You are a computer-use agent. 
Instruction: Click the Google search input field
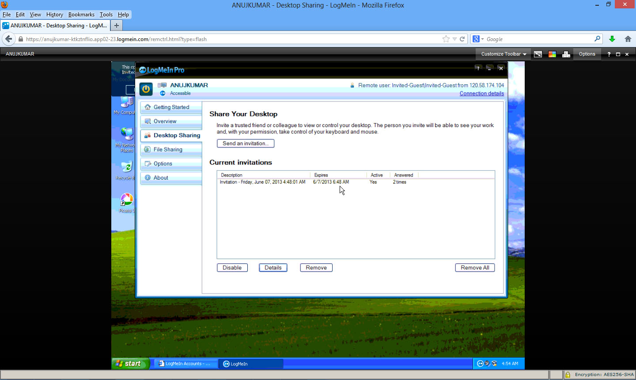539,39
